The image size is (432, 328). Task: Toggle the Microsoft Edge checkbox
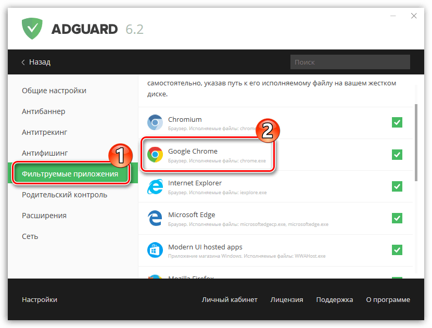coord(397,218)
